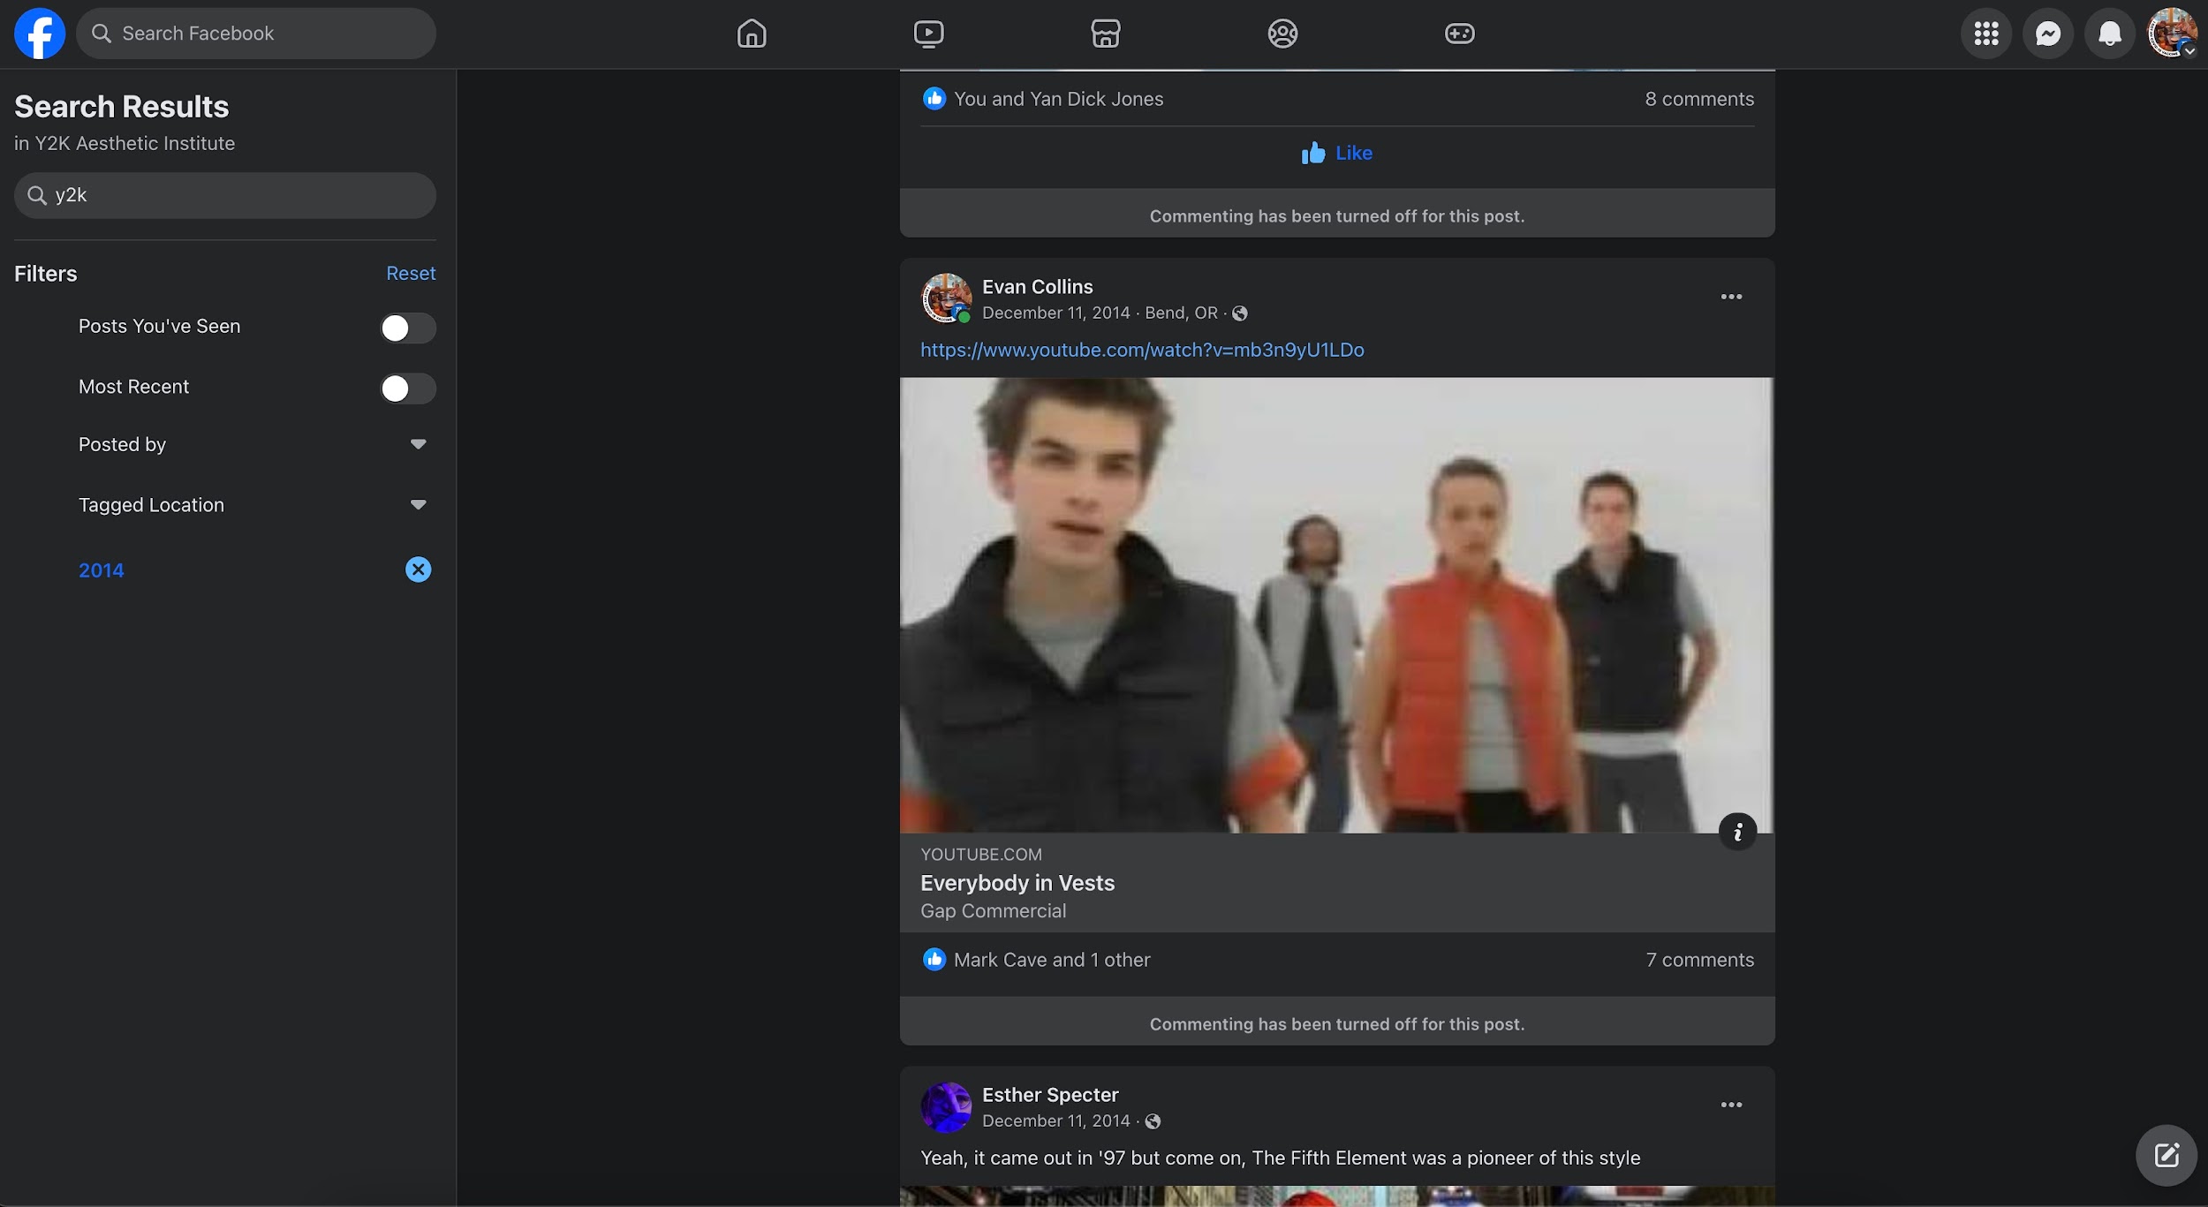The image size is (2208, 1207).
Task: Click the Facebook logo icon
Action: coord(40,34)
